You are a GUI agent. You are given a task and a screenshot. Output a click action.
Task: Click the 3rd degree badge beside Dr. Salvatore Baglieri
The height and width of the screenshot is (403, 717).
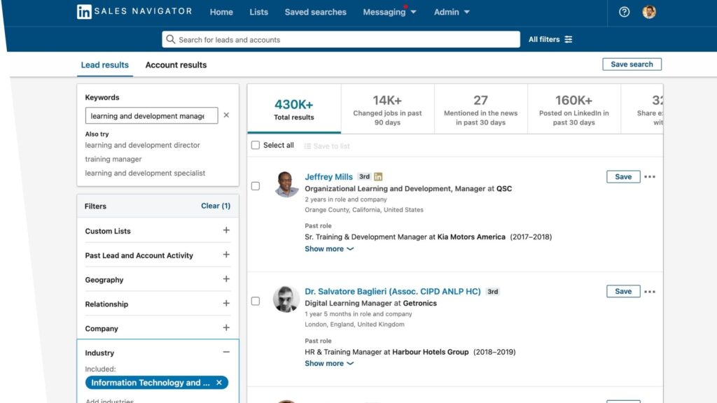click(492, 292)
